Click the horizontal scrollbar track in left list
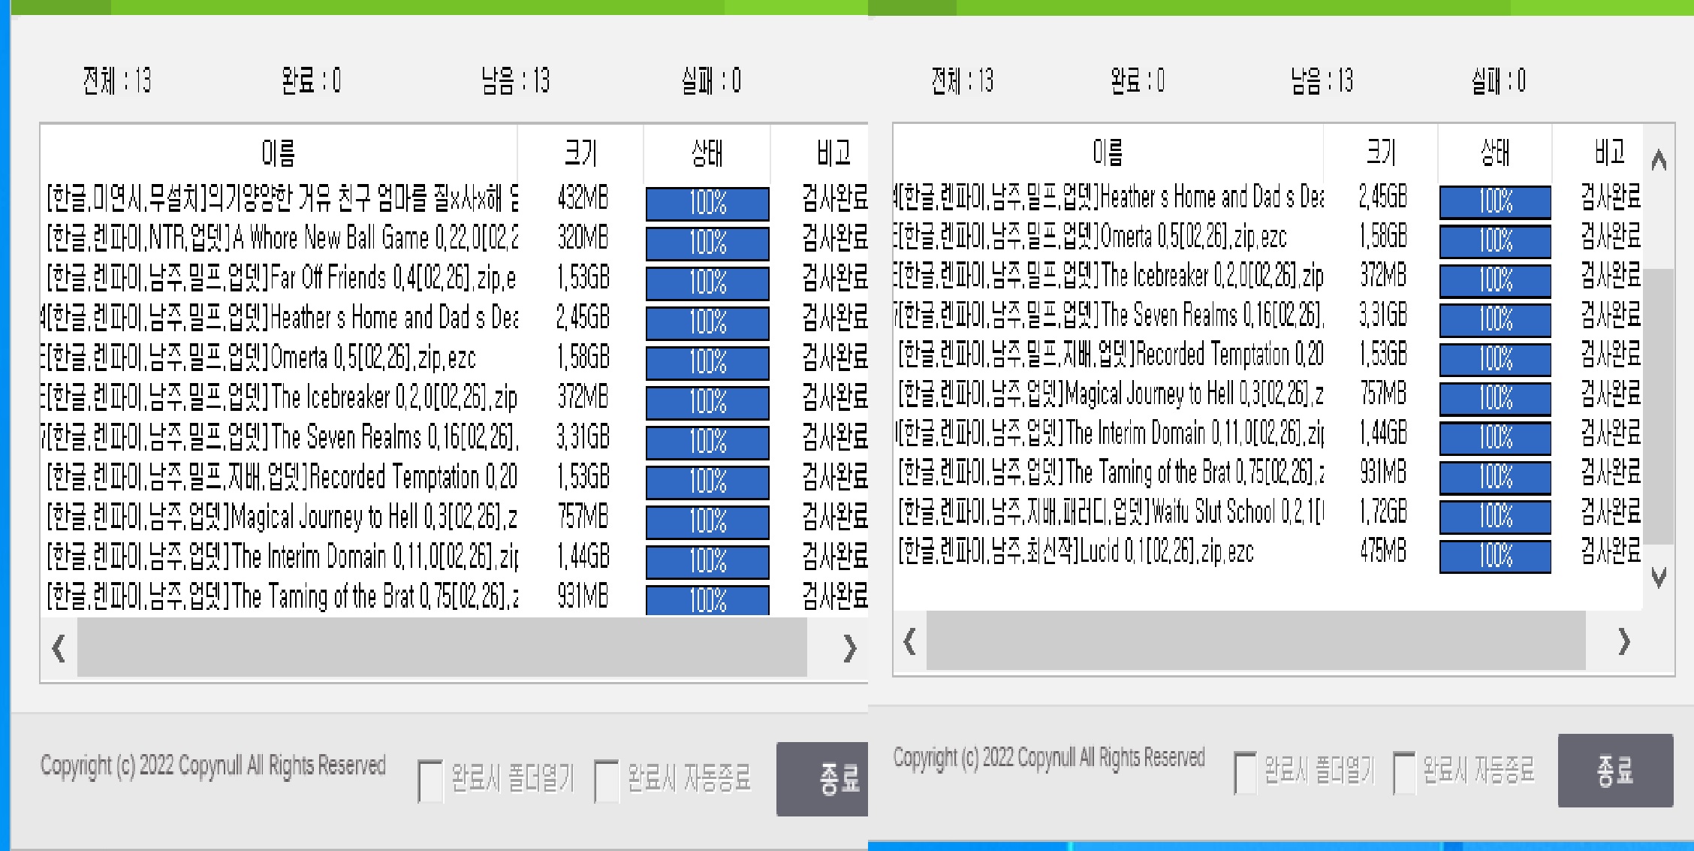Screen dimensions: 1694x851 click(x=442, y=647)
